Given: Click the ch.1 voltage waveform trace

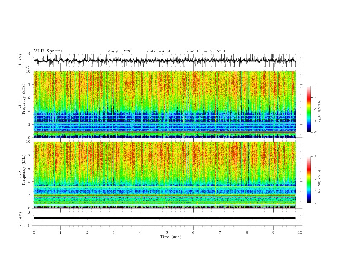Looking at the screenshot, I should point(164,61).
